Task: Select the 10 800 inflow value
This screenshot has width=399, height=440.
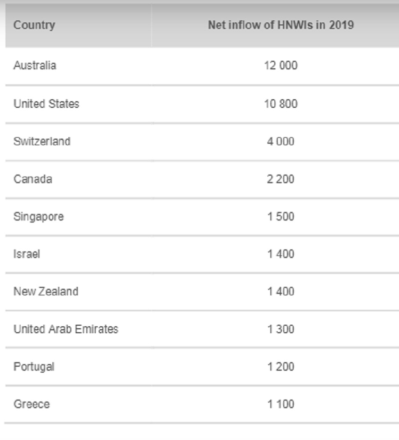Action: point(281,104)
